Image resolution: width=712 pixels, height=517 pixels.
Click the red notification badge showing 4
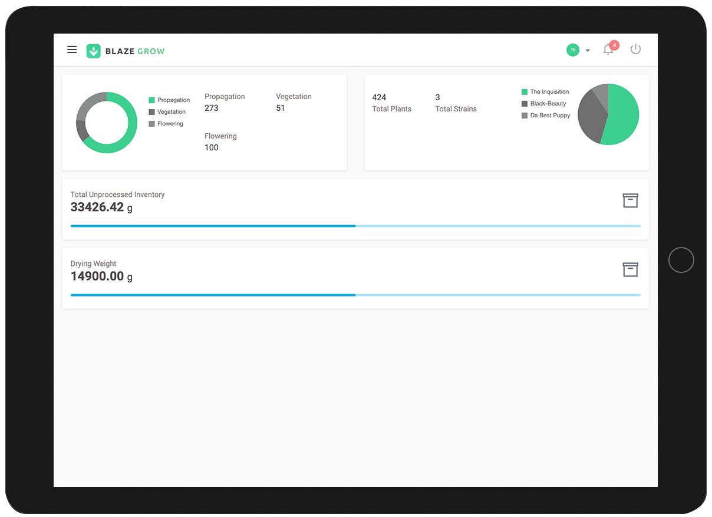click(x=614, y=45)
